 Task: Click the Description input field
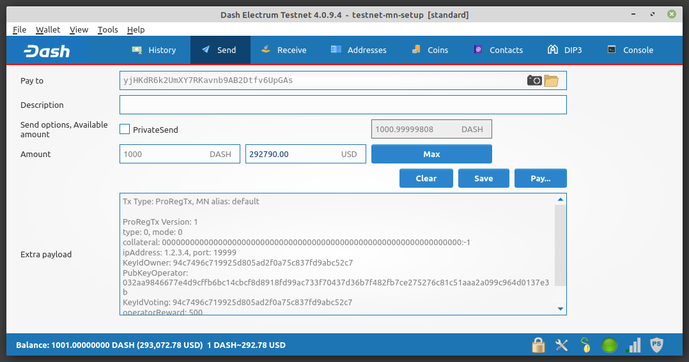[x=343, y=105]
